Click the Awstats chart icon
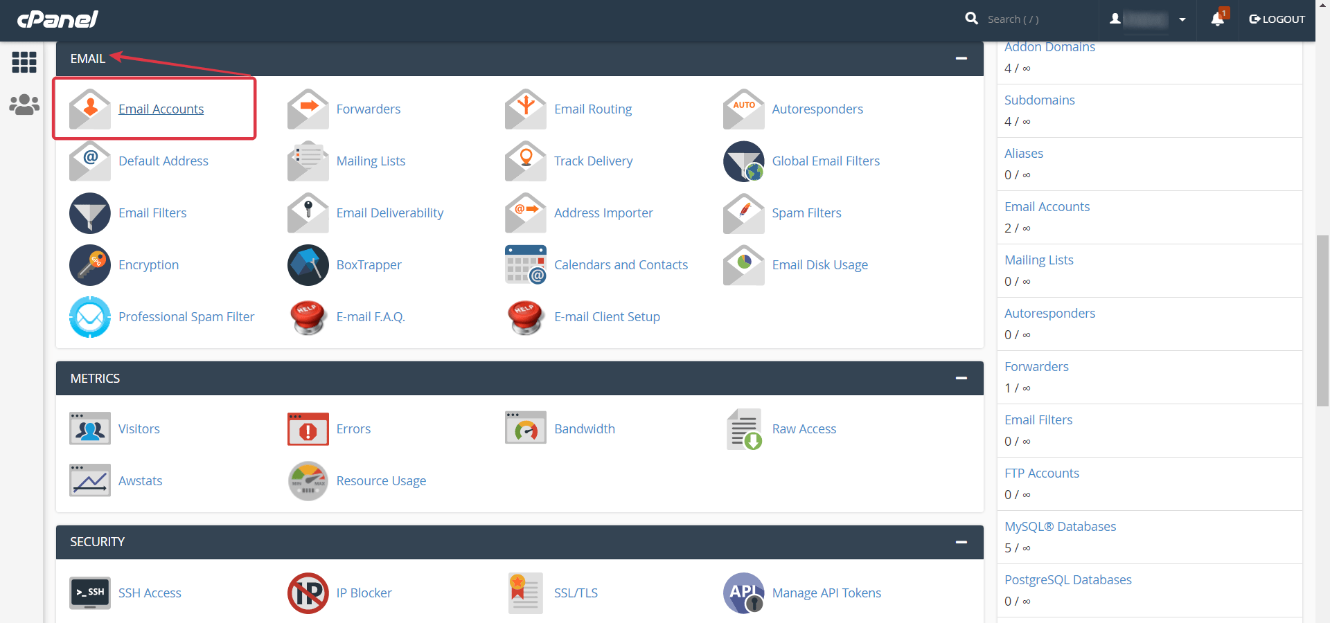 click(90, 481)
